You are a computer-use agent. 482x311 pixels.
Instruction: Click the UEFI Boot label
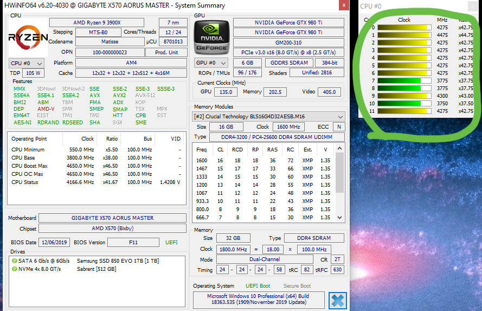click(x=258, y=286)
